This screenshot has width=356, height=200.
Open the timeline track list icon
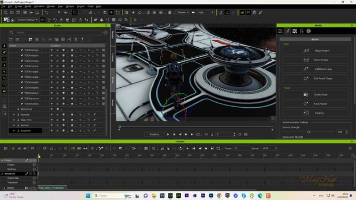[x=6, y=148]
